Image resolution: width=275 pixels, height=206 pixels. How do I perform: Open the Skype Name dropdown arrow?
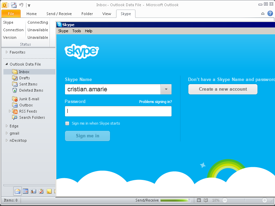[166, 89]
